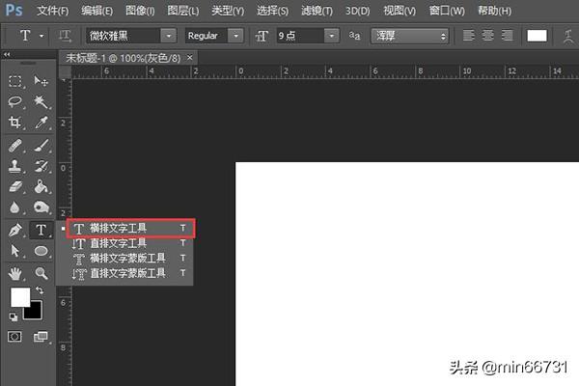Open the 编辑(E) menu
The width and height of the screenshot is (579, 386).
[x=96, y=11]
